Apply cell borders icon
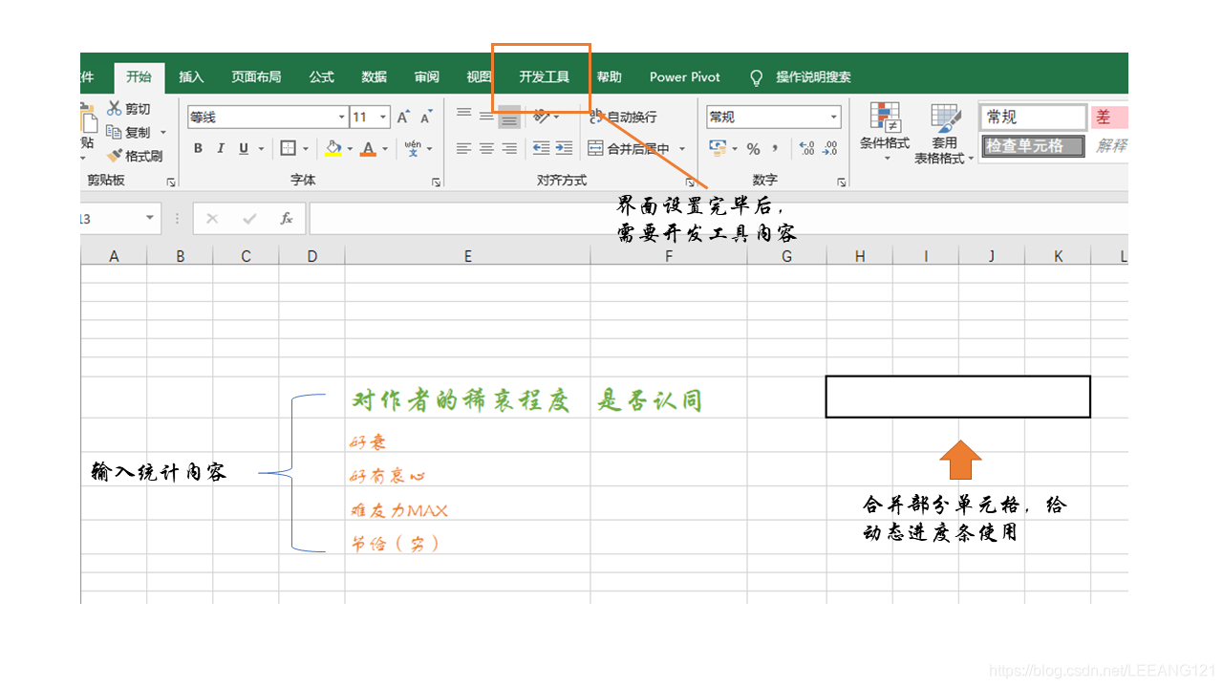 pyautogui.click(x=288, y=148)
